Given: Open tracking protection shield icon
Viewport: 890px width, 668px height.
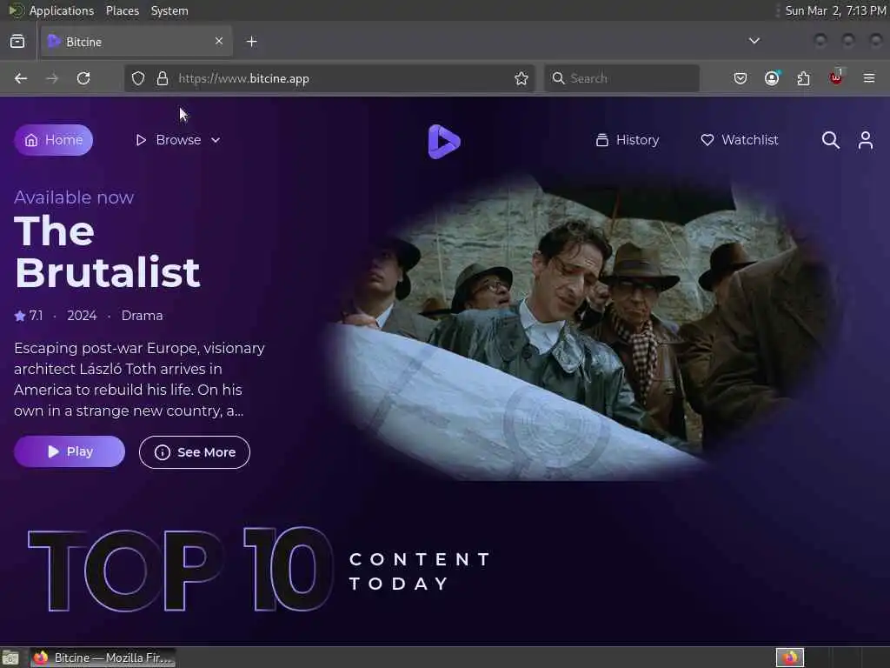Looking at the screenshot, I should (x=138, y=78).
